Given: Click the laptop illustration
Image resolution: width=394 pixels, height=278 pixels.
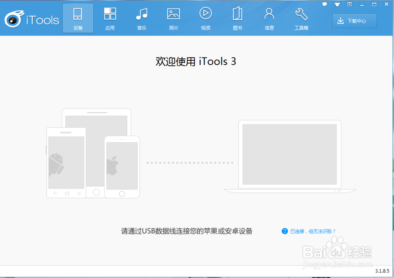Looking at the screenshot, I should pyautogui.click(x=290, y=157).
